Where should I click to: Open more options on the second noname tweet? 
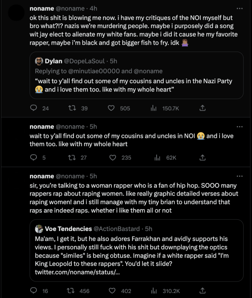[x=240, y=127]
